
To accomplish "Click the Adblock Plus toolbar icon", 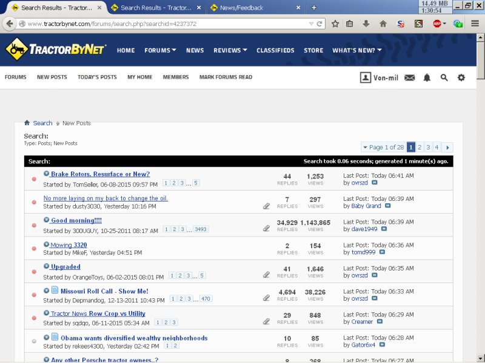I will pos(437,24).
